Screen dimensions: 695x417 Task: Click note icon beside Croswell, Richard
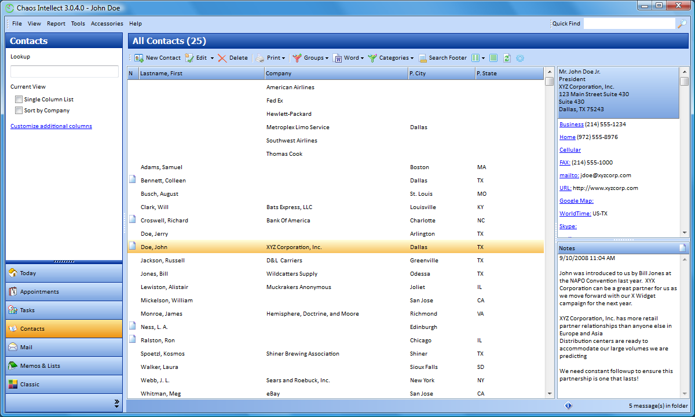pos(132,220)
